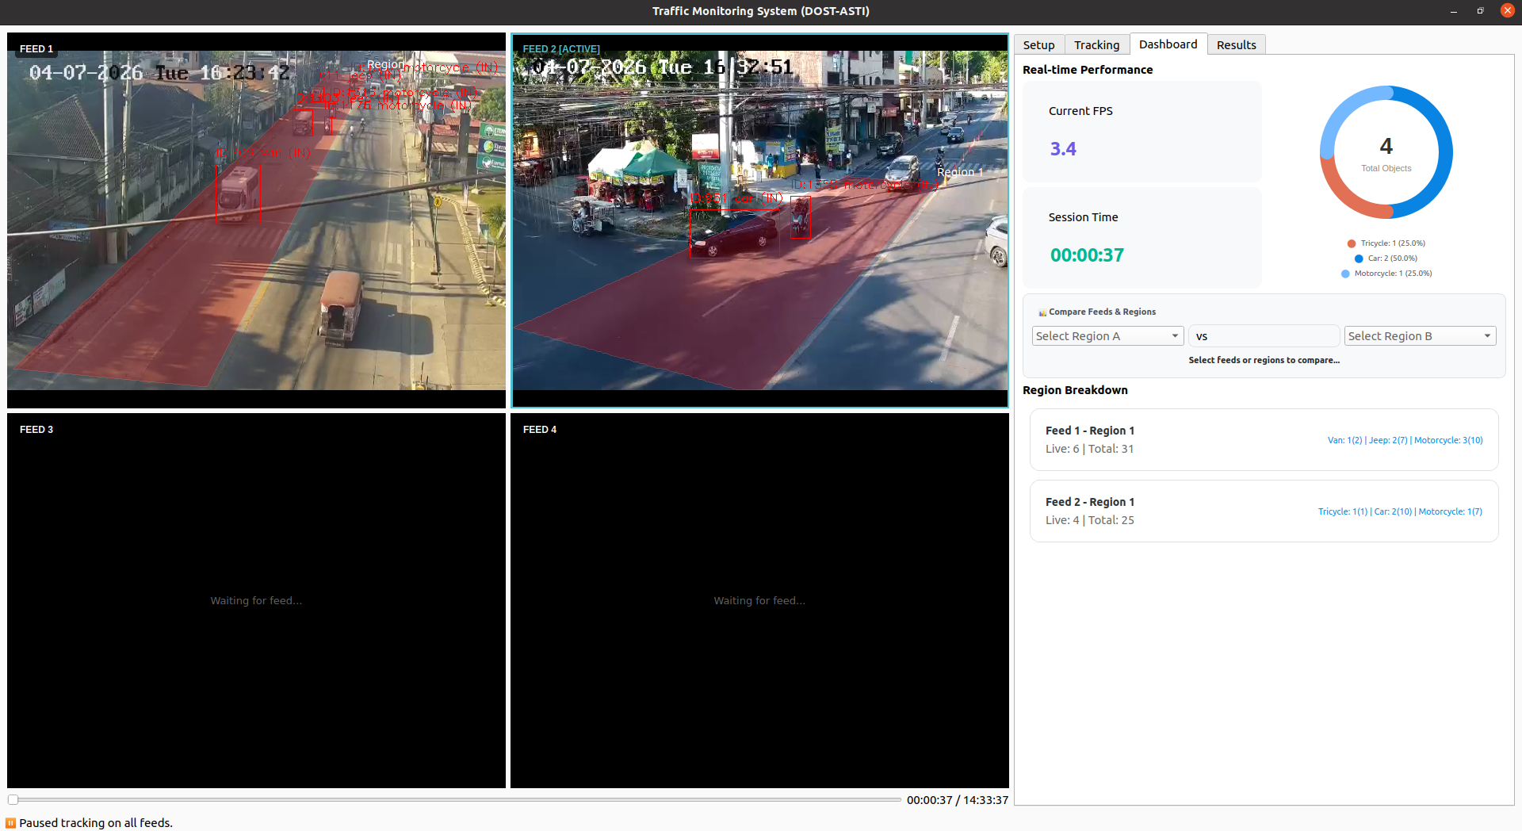1522x831 pixels.
Task: Switch to the Setup tab
Action: click(x=1038, y=45)
